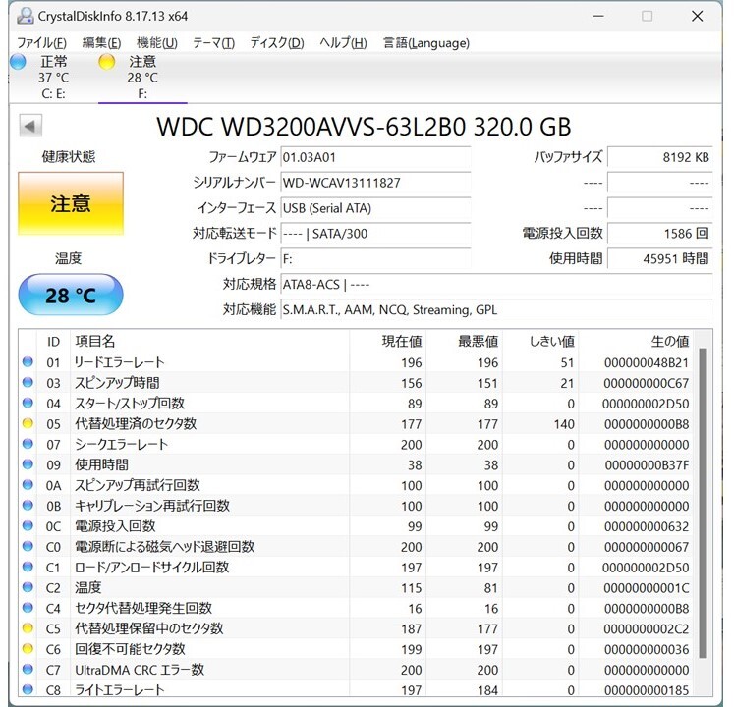Go to previous disk with left arrow
Image resolution: width=734 pixels, height=707 pixels.
[x=30, y=126]
